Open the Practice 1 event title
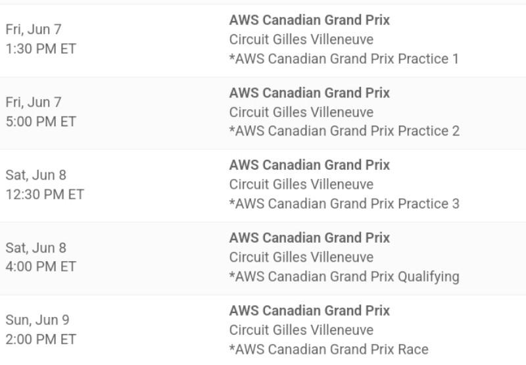 click(309, 20)
